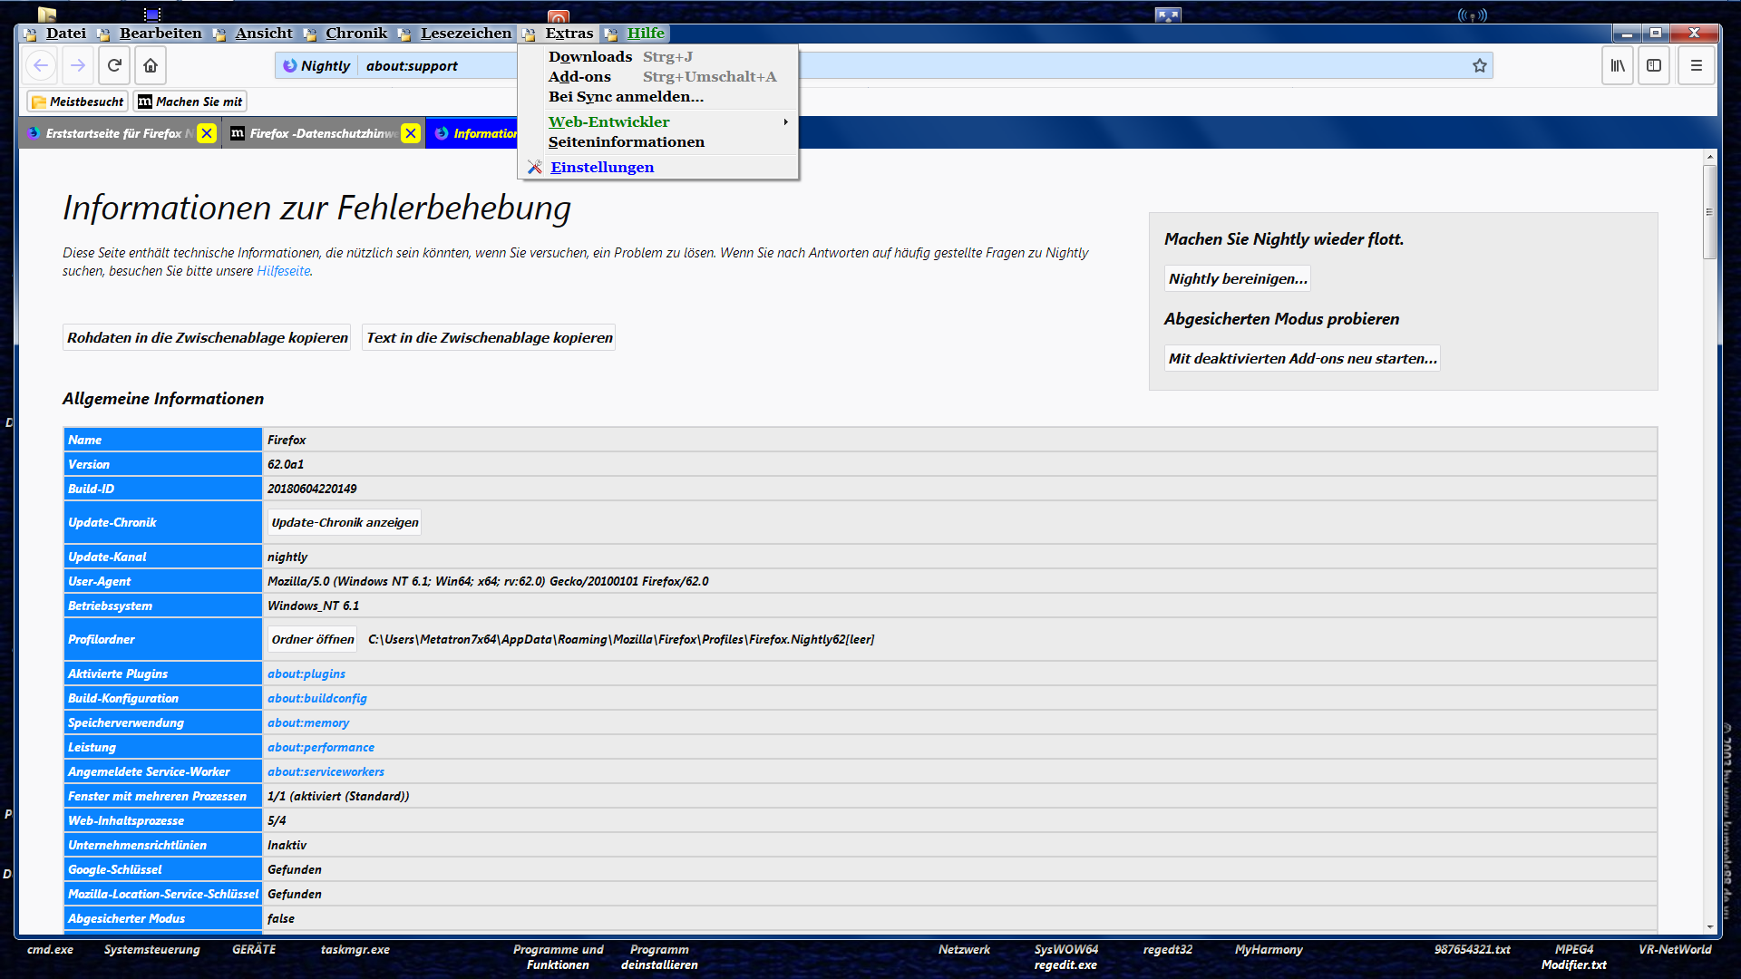Viewport: 1741px width, 979px height.
Task: Open the Lesezeichen menu
Action: coord(465,34)
